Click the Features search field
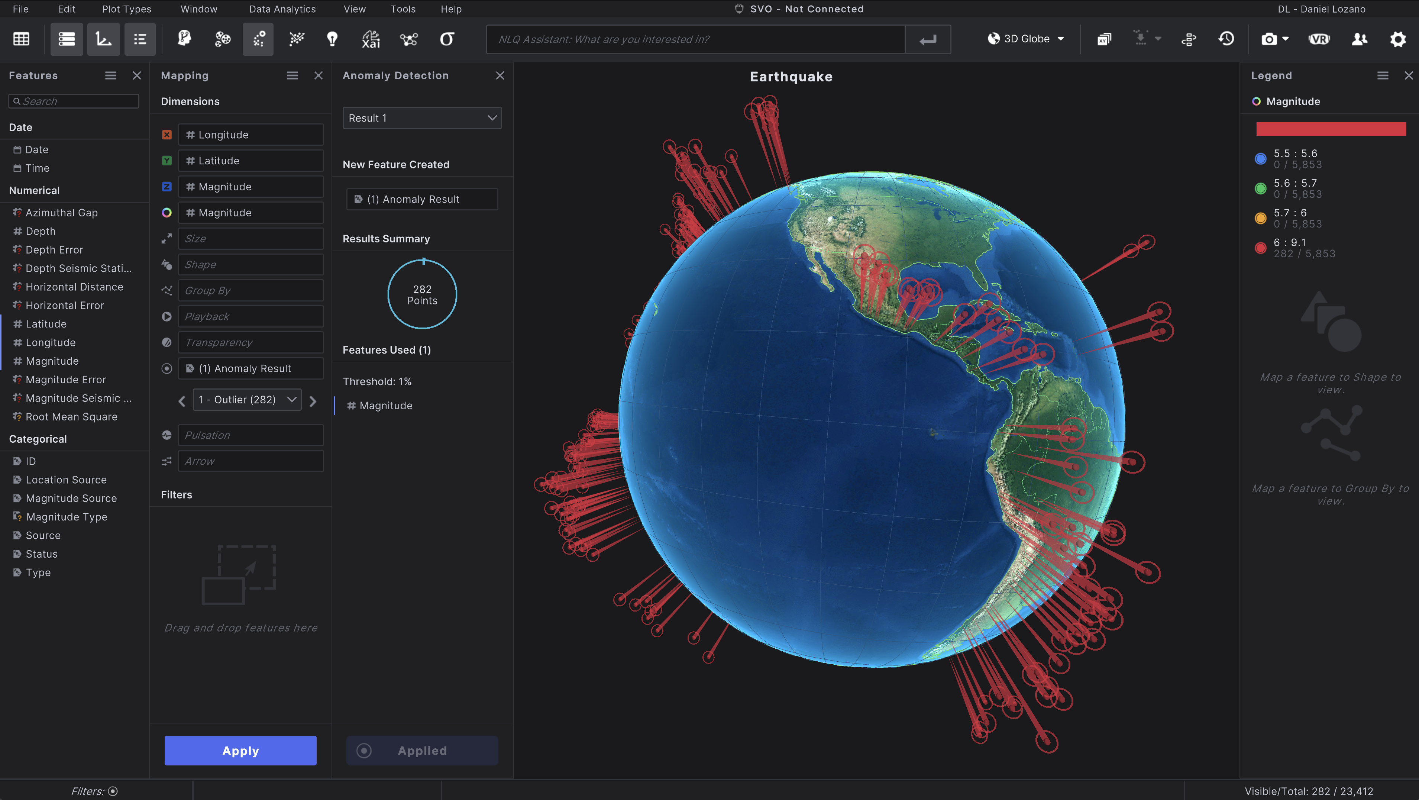The image size is (1419, 800). (x=74, y=101)
